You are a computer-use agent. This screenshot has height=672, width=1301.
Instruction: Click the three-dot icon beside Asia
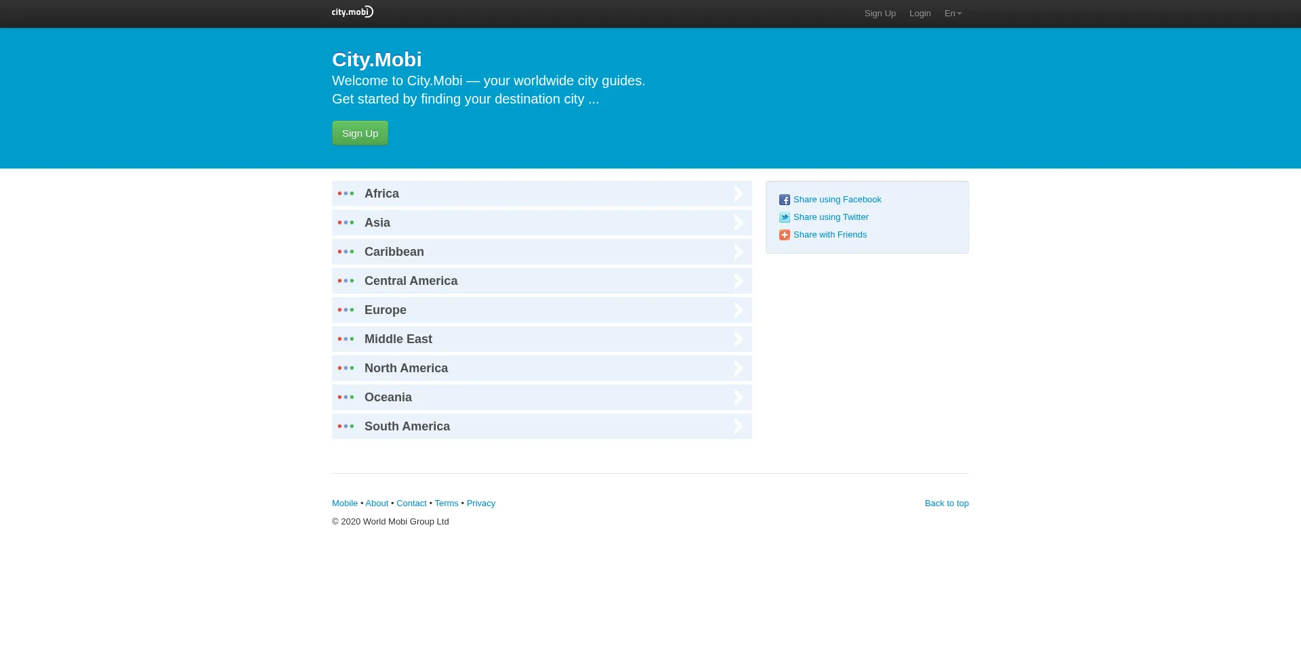tap(346, 223)
